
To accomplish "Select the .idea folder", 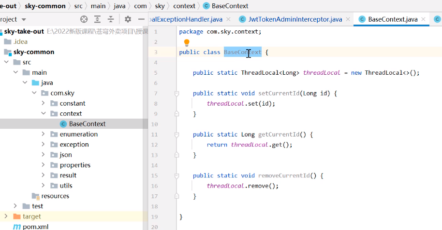I will [20, 41].
